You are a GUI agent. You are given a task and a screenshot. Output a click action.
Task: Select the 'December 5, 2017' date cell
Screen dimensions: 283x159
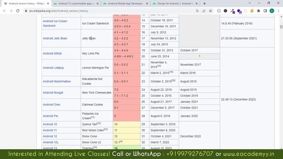click(x=164, y=108)
